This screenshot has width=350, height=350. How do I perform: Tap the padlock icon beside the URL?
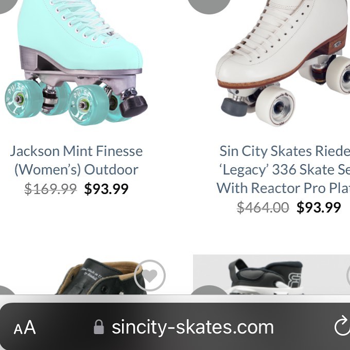pyautogui.click(x=99, y=327)
